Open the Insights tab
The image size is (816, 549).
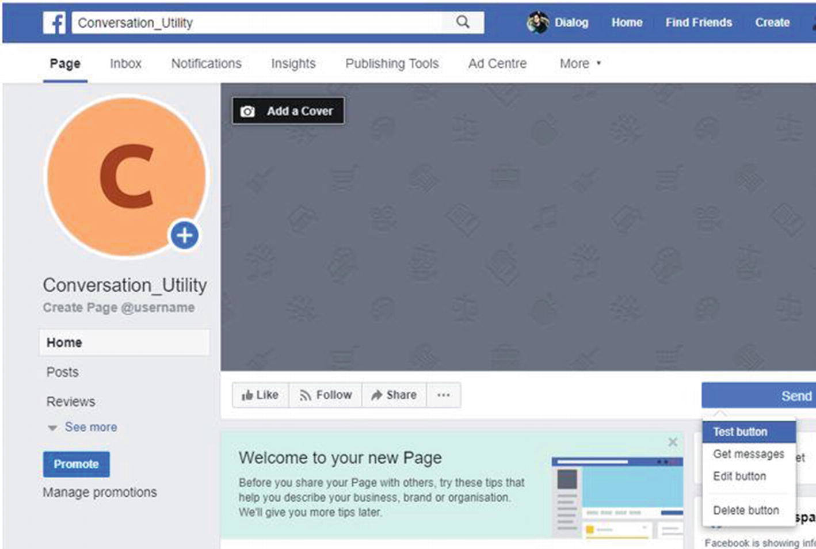(x=293, y=63)
